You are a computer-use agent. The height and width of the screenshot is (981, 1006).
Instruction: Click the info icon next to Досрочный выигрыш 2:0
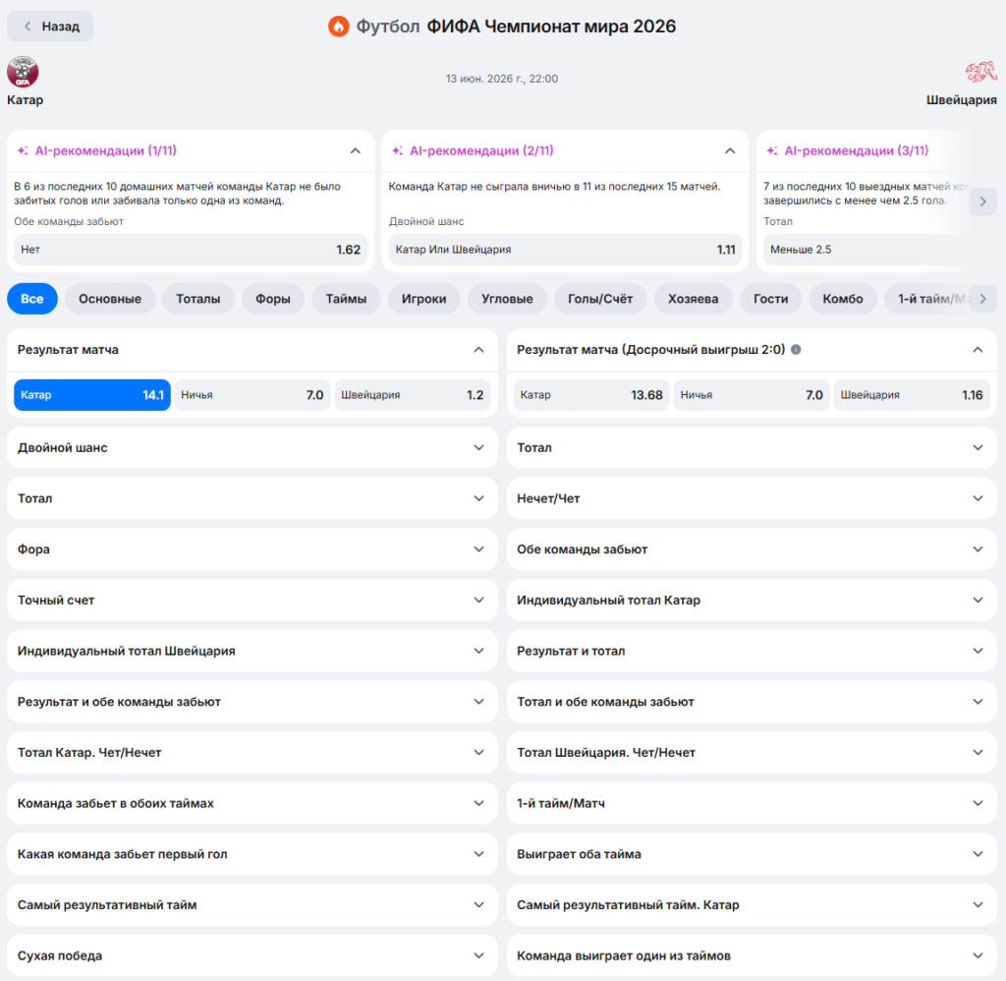click(796, 350)
